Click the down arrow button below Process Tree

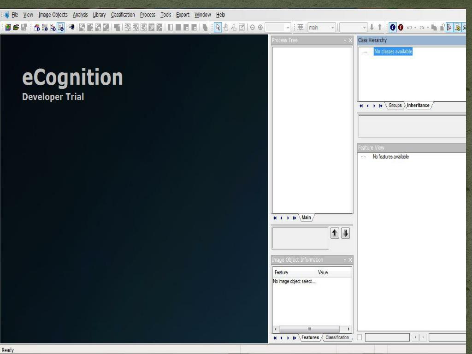346,233
